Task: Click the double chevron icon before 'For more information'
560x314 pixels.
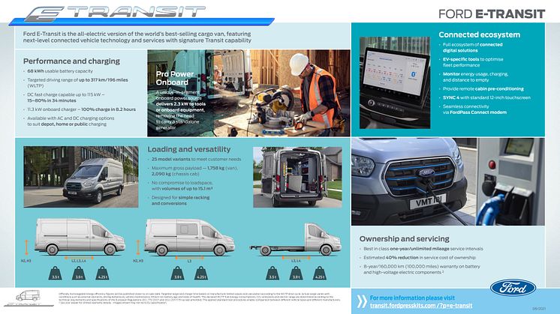Action: 362,301
